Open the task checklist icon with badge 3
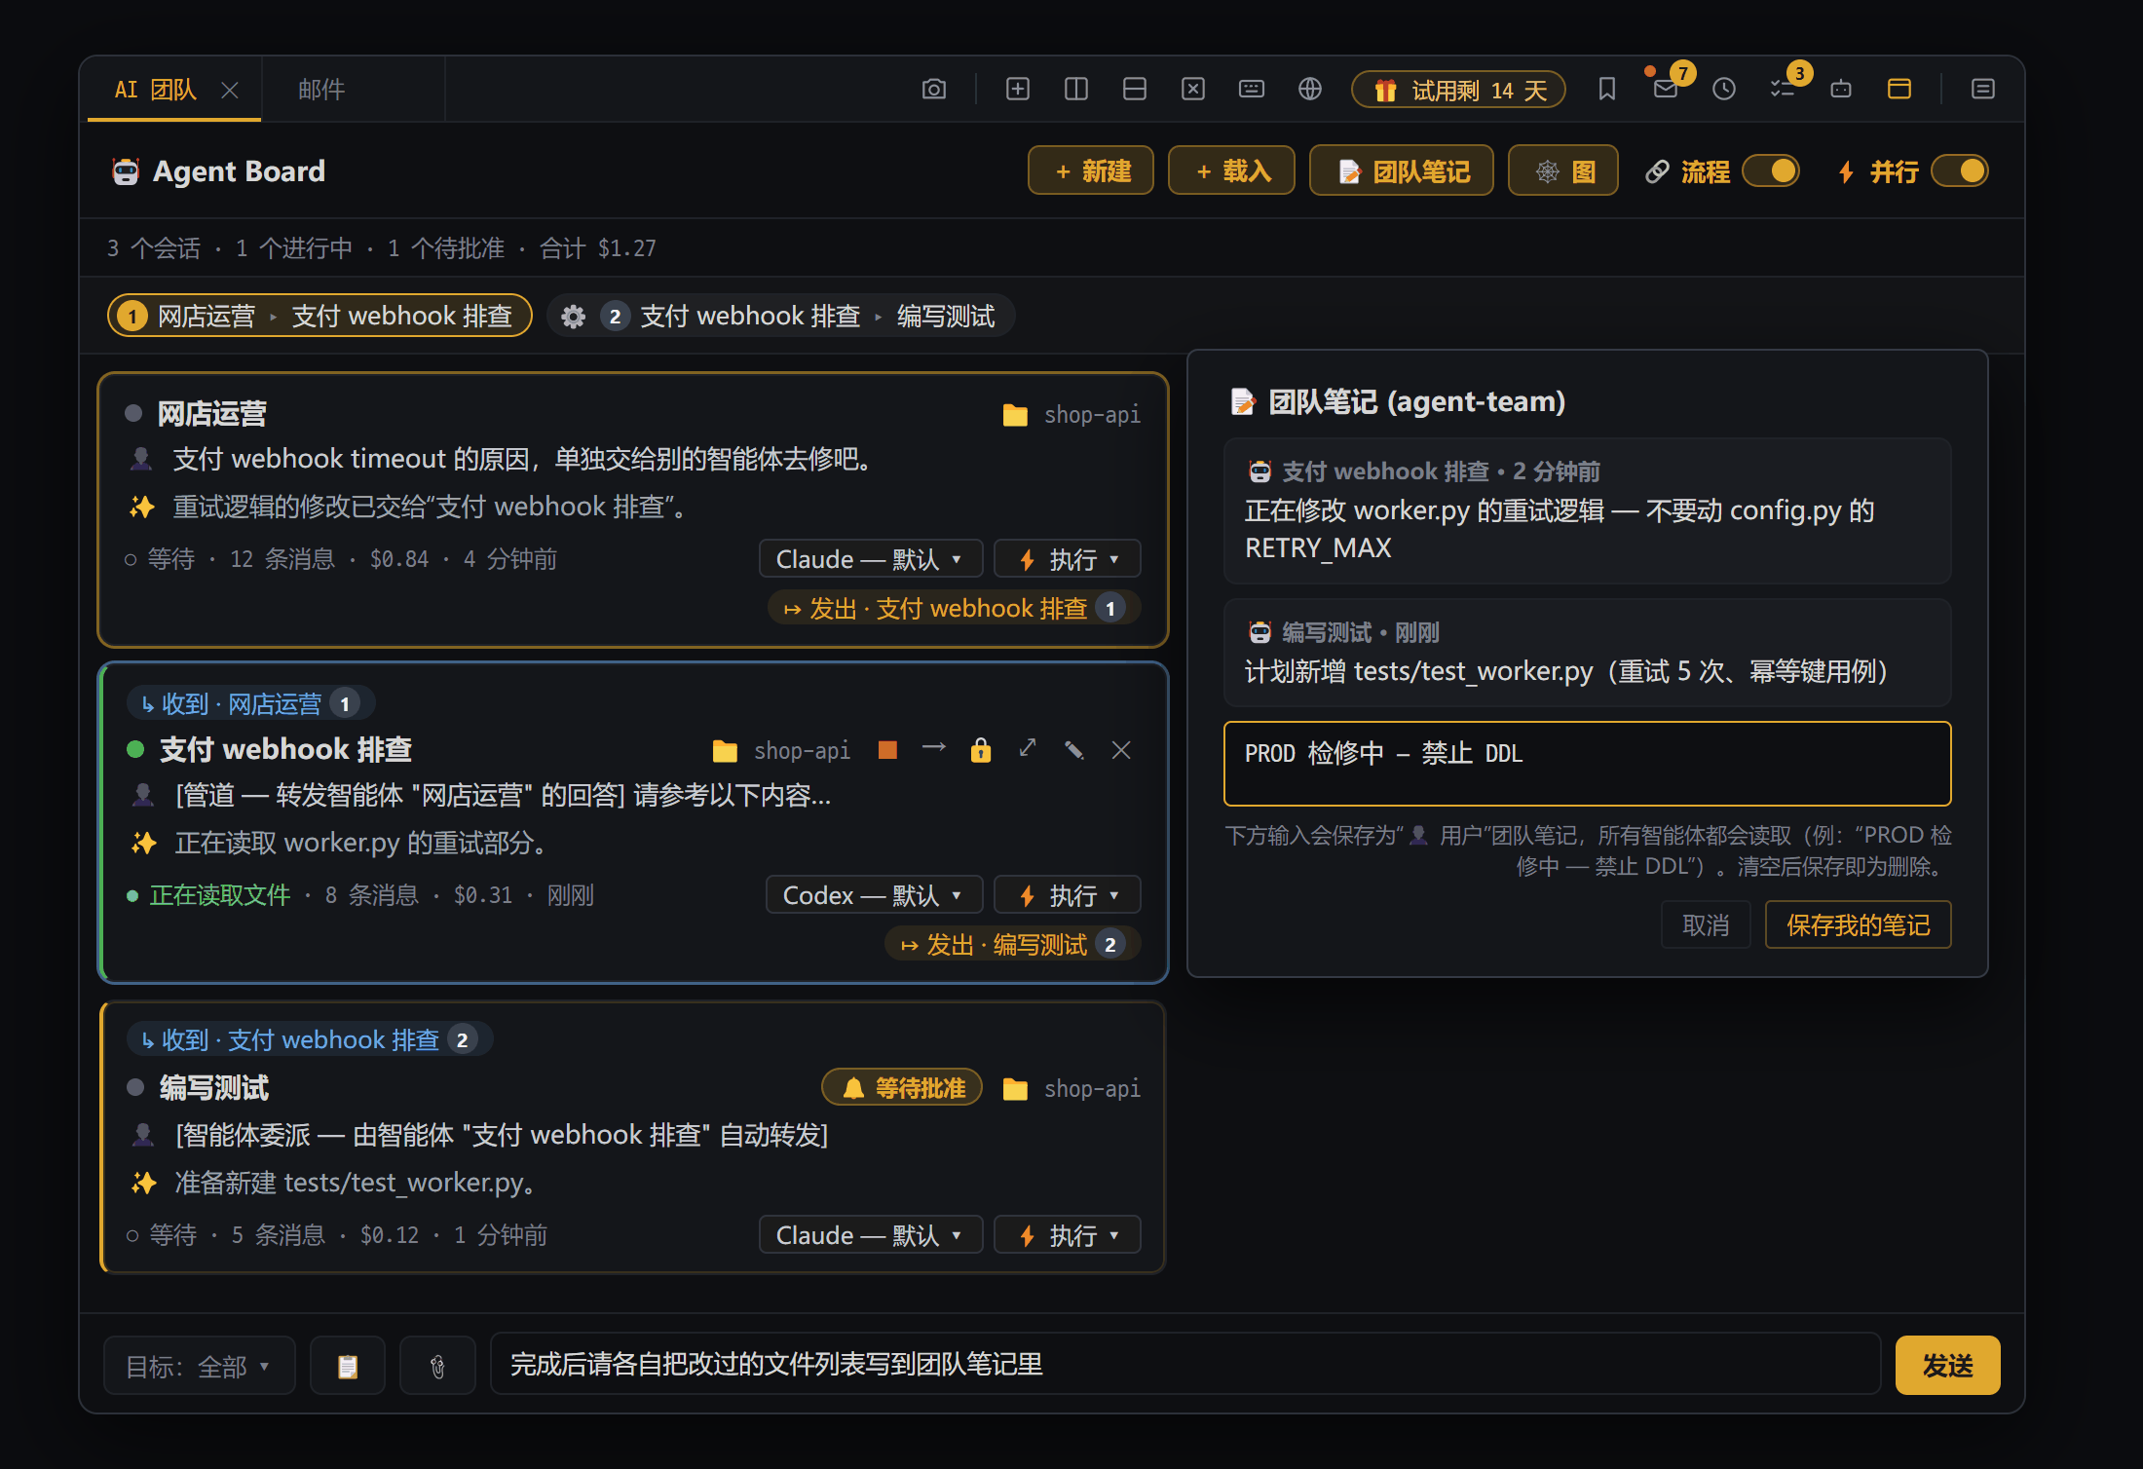Screen dimensions: 2143x1469 1783,90
